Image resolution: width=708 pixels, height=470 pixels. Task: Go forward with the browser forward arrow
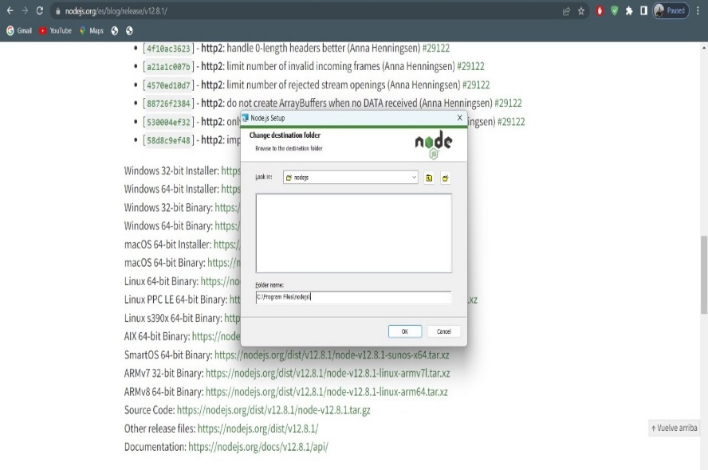click(25, 11)
